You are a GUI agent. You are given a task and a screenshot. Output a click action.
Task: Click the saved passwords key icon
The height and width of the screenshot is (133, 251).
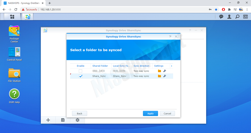210,9
